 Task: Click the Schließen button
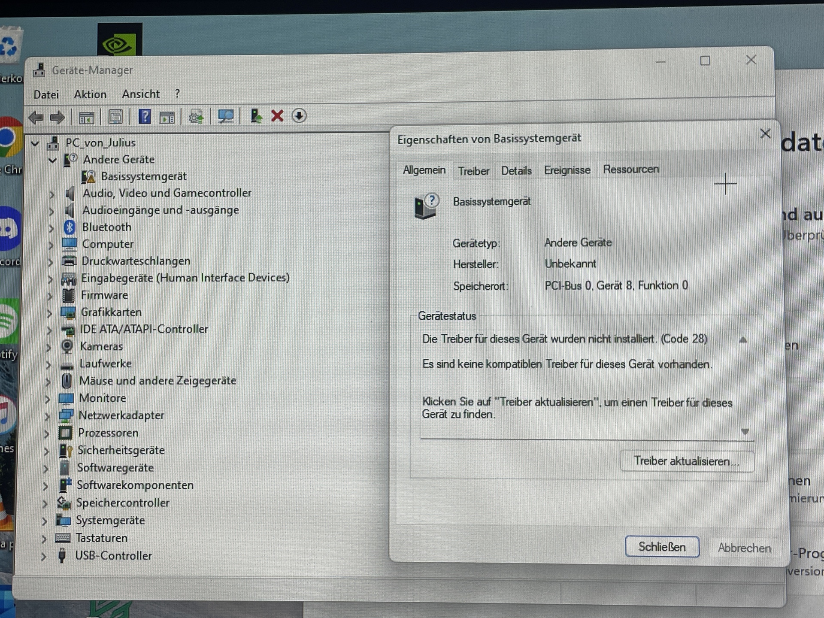(x=662, y=547)
